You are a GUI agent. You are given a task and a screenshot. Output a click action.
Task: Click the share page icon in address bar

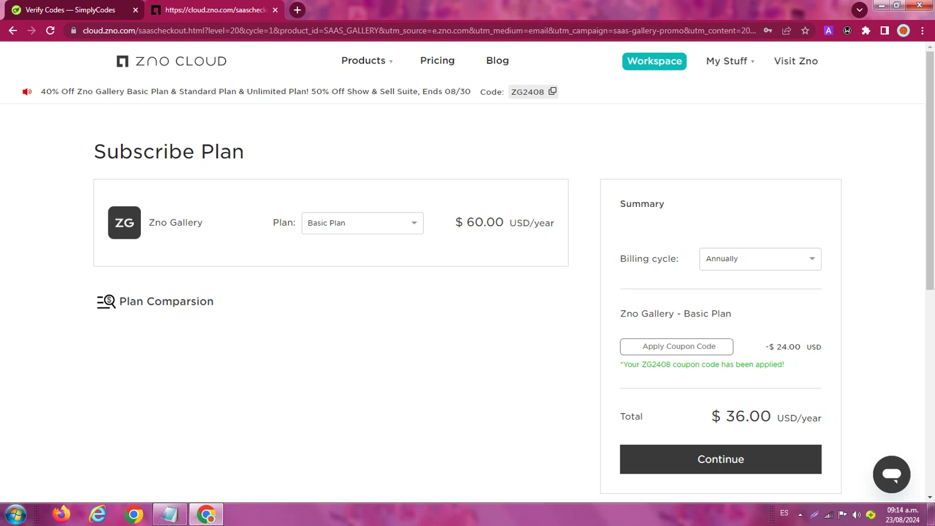[787, 31]
